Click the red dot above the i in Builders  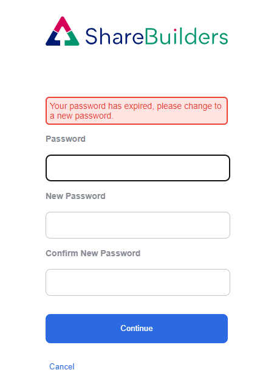pos(175,30)
